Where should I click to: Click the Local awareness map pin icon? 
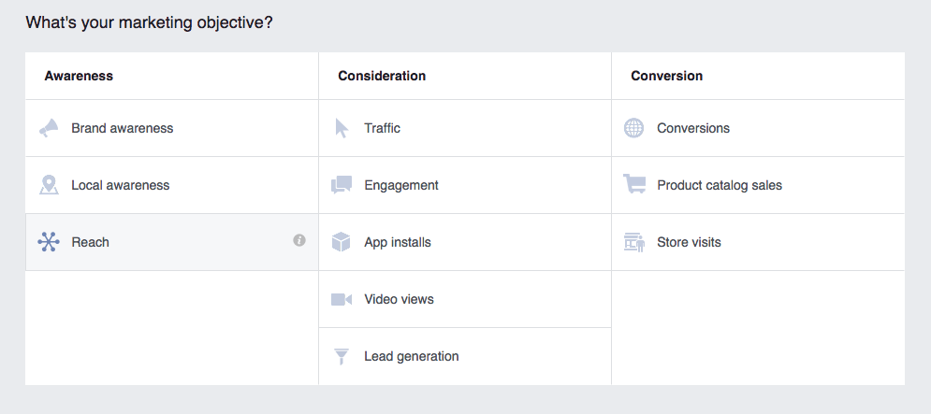pos(49,185)
